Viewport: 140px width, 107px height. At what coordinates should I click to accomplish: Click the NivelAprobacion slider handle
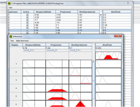pos(76,50)
